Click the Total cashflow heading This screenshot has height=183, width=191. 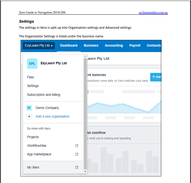click(x=96, y=133)
